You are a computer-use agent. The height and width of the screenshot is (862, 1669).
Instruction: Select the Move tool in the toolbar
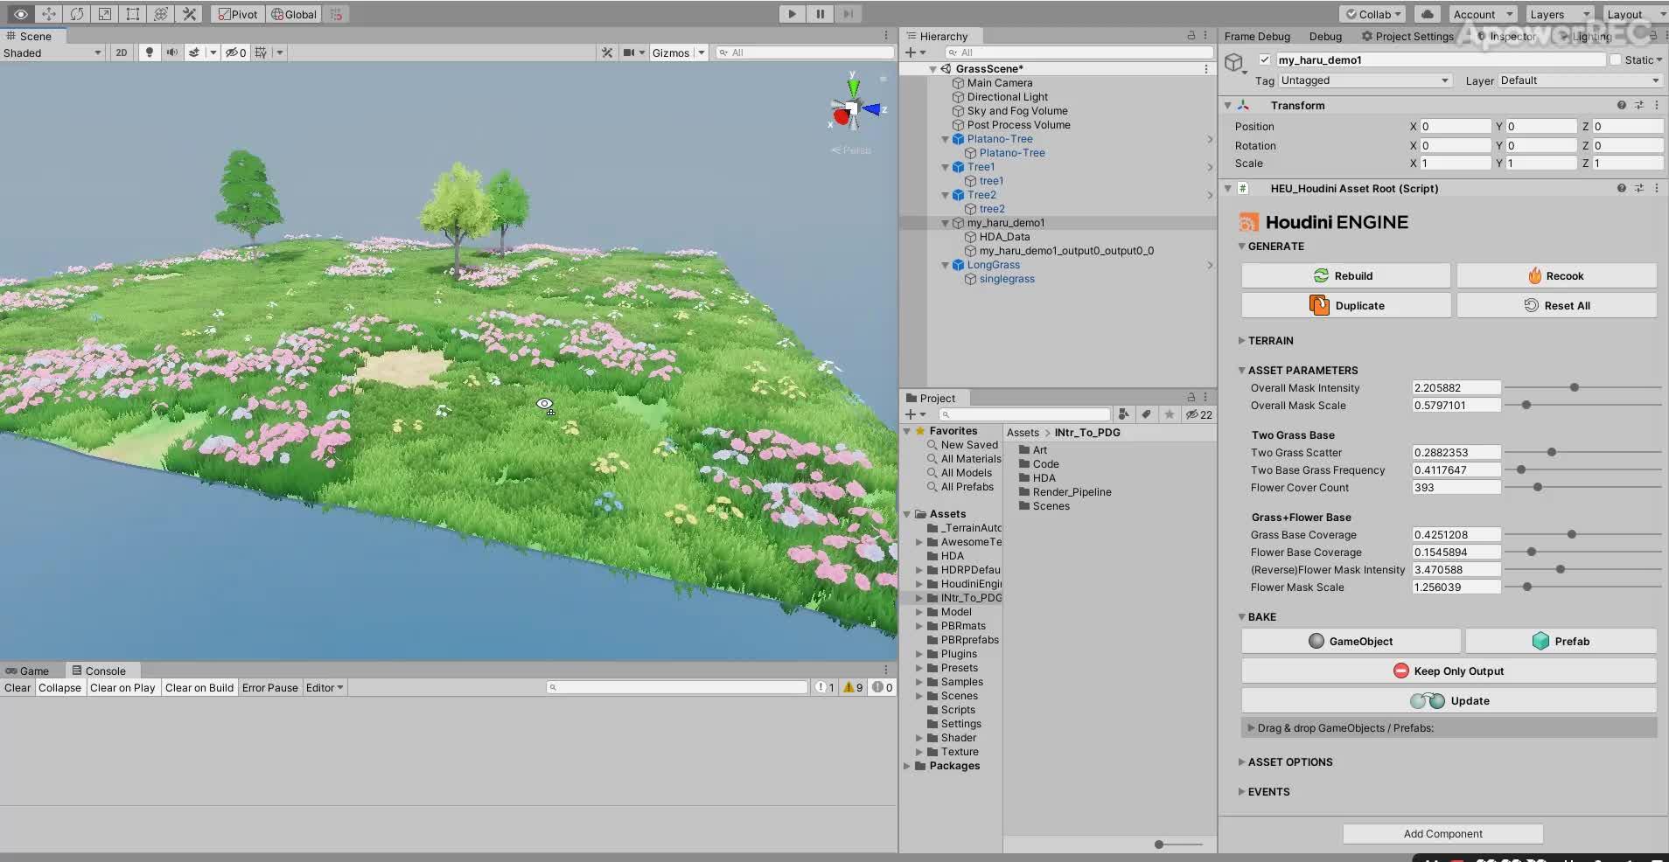pyautogui.click(x=49, y=14)
